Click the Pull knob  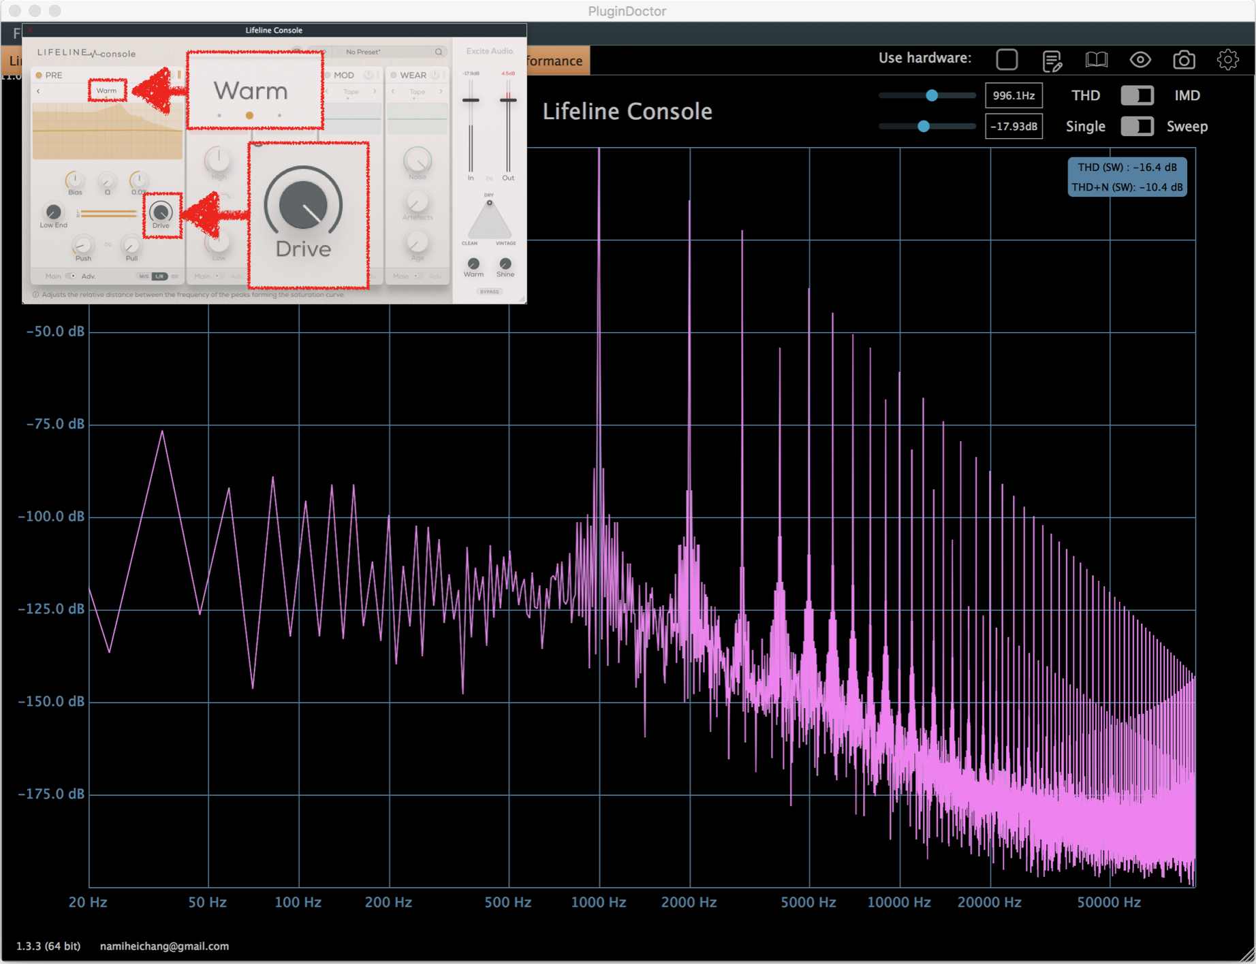point(131,244)
